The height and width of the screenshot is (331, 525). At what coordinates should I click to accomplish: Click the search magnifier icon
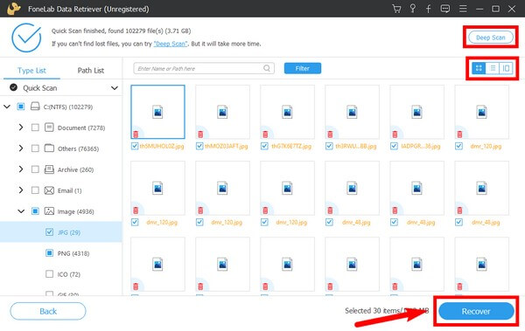(267, 68)
